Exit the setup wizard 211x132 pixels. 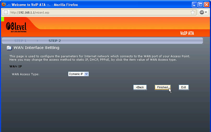[184, 87]
